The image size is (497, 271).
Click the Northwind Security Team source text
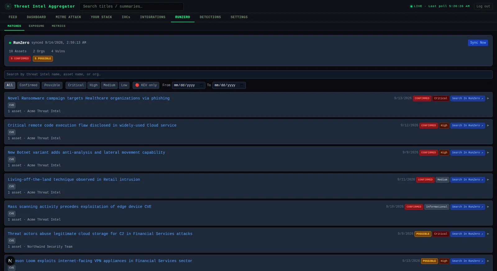tap(50, 247)
